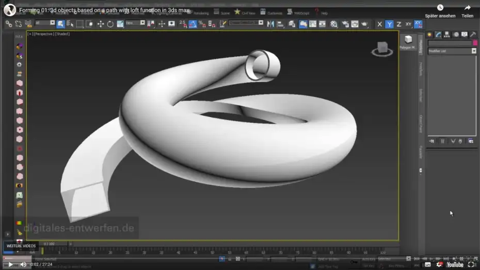
Task: Click the pink object color swatch
Action: 475,43
